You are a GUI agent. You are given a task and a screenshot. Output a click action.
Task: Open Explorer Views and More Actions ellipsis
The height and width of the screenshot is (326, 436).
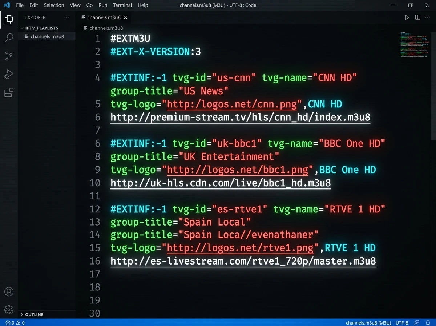point(66,17)
